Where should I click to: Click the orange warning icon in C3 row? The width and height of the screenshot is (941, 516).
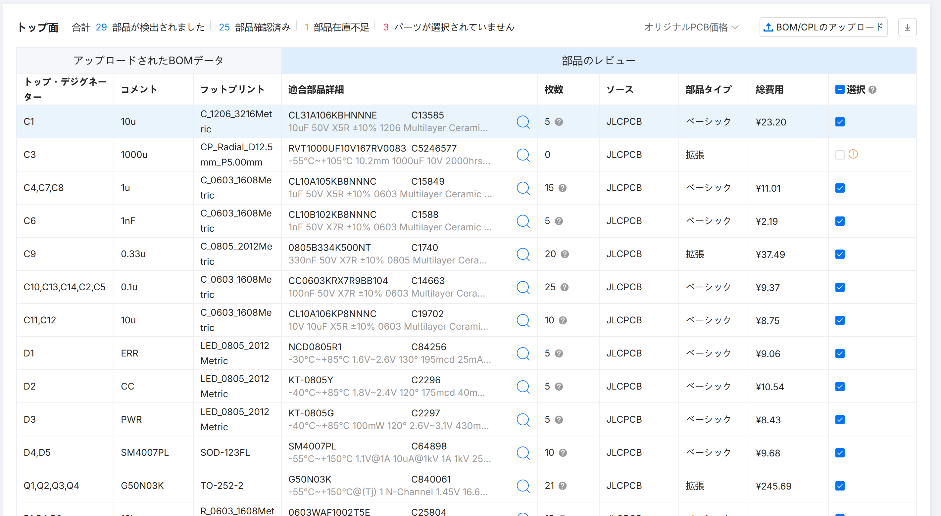click(853, 154)
